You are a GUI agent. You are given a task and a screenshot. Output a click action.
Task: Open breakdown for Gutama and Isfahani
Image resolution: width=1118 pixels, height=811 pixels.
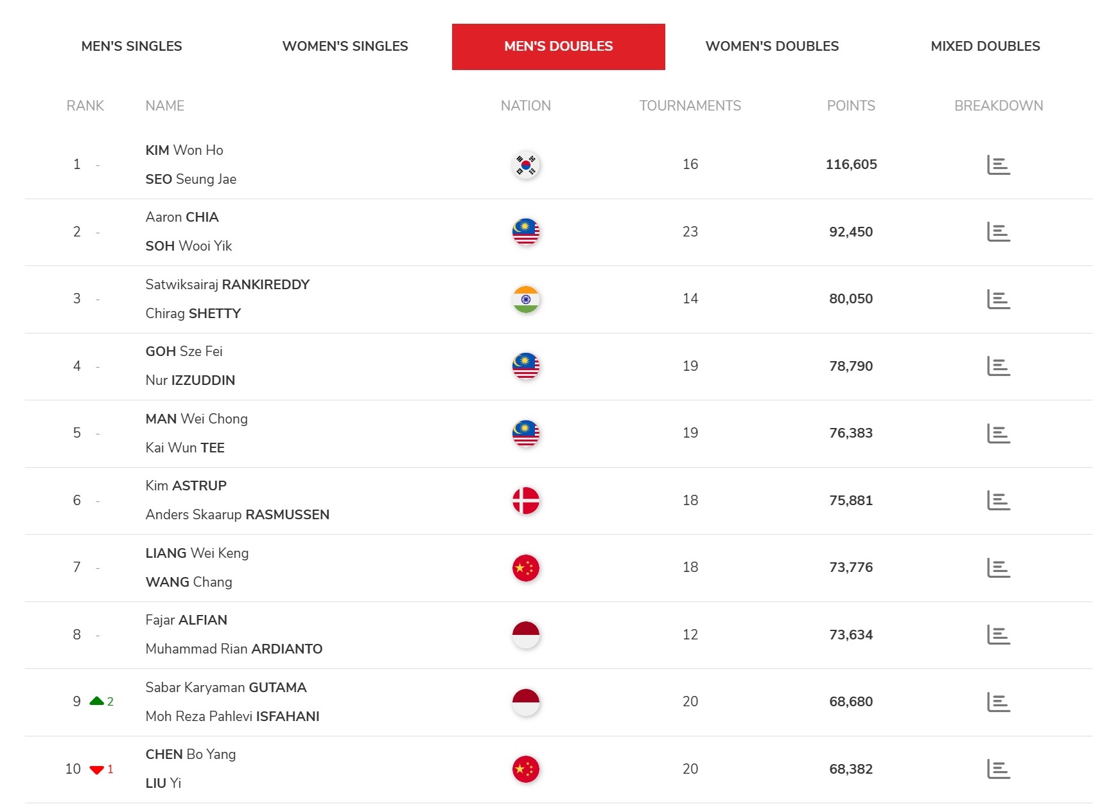pos(998,702)
